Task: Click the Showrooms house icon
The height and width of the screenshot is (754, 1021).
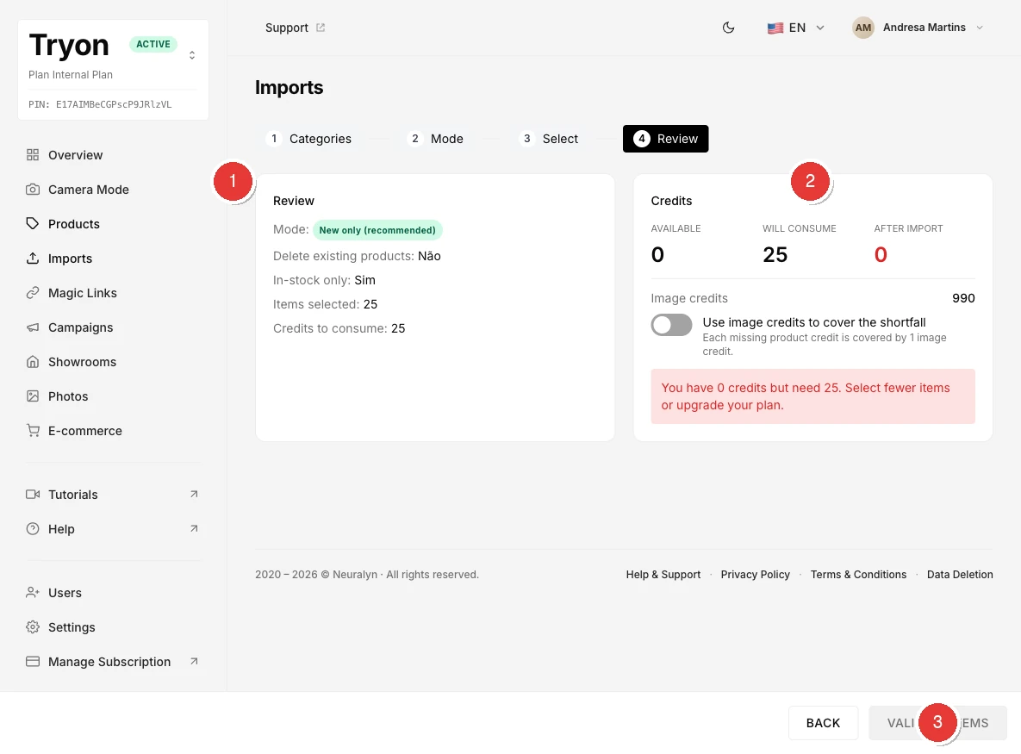Action: click(33, 362)
